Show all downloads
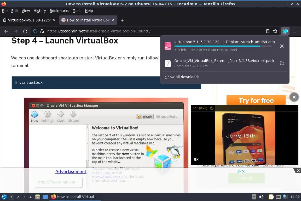This screenshot has height=201, width=301. (x=182, y=77)
